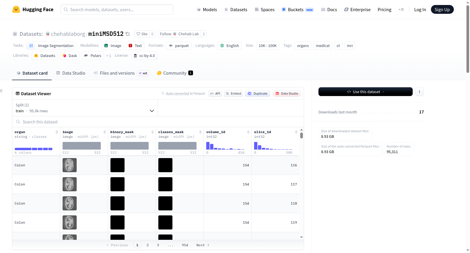Like this dataset with the heart button
The height and width of the screenshot is (253, 470).
[x=142, y=34]
